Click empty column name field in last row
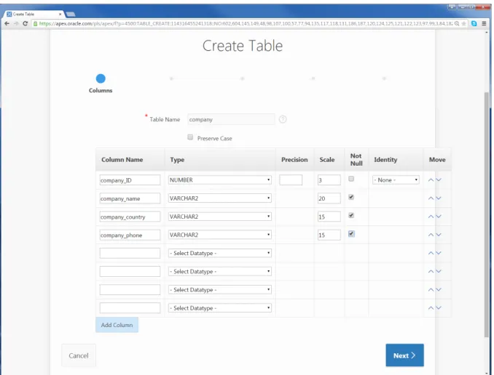Viewport: 494px width, 375px height. [x=130, y=308]
